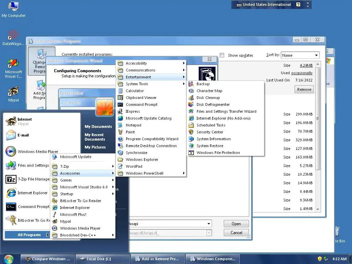
Task: Expand the Entertainment submenu
Action: [x=151, y=77]
